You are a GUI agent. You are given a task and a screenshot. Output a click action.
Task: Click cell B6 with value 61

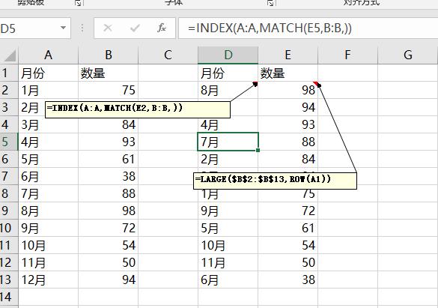(x=109, y=159)
